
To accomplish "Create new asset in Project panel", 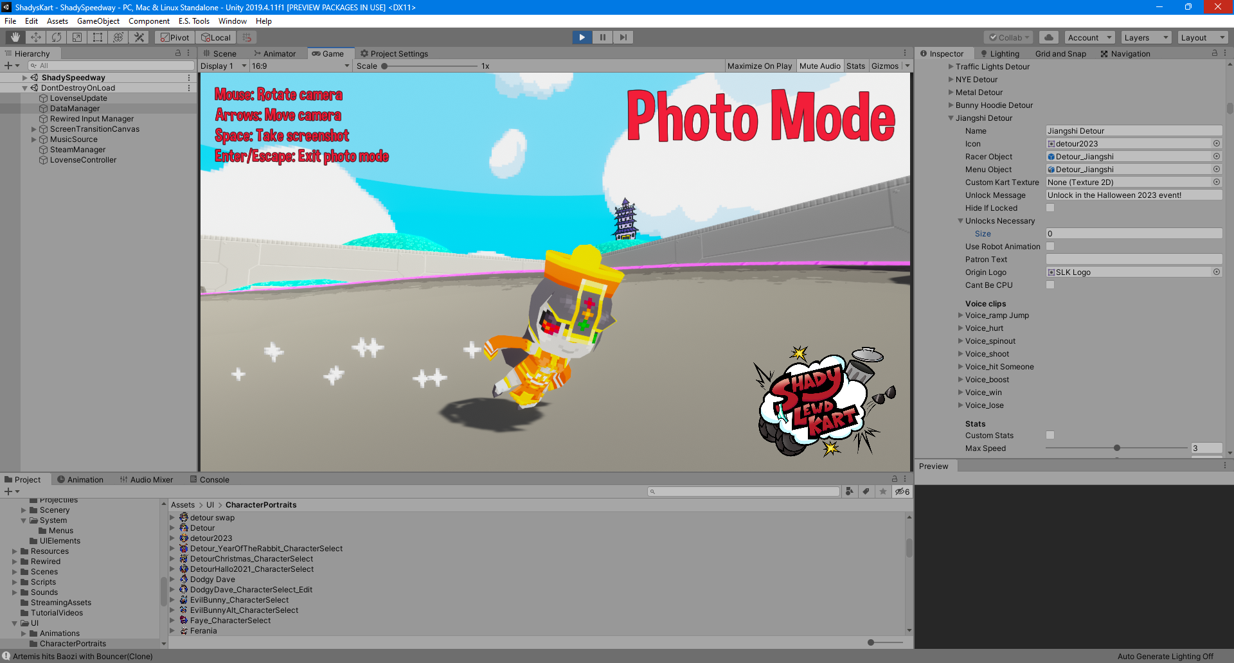I will tap(12, 491).
